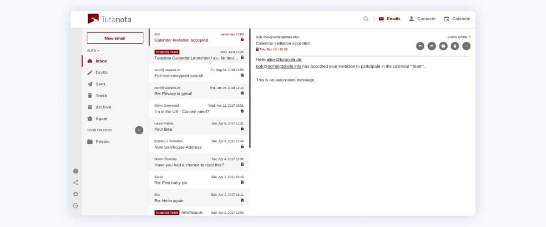Open settings gear icon

tap(76, 194)
